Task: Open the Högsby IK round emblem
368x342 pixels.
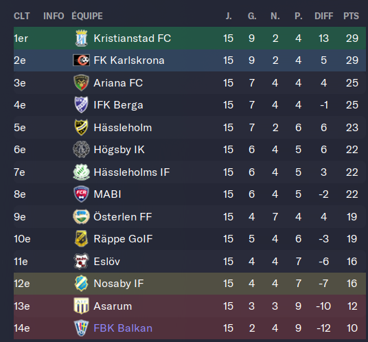Action: 81,149
